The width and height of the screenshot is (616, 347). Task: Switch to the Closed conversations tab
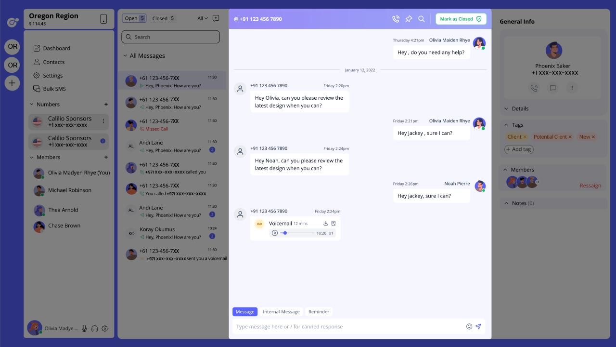click(x=164, y=18)
